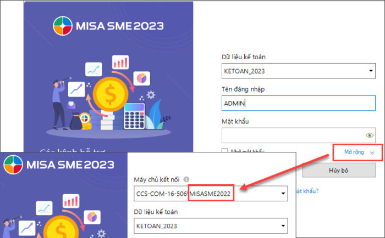Click info icon beside Máy chủ kết nối

(x=186, y=179)
